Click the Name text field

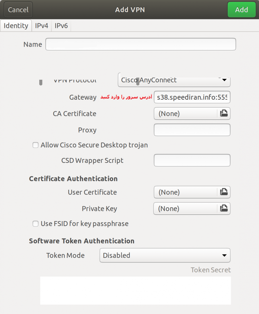click(141, 44)
